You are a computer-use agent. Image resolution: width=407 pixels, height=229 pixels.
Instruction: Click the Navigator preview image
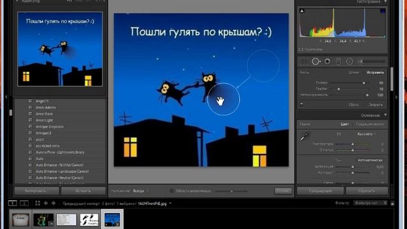[60, 49]
